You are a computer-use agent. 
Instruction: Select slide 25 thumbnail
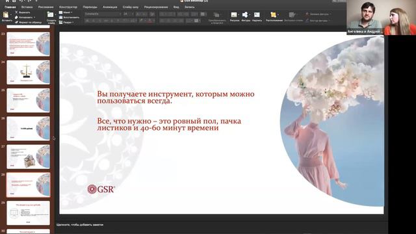pos(28,100)
